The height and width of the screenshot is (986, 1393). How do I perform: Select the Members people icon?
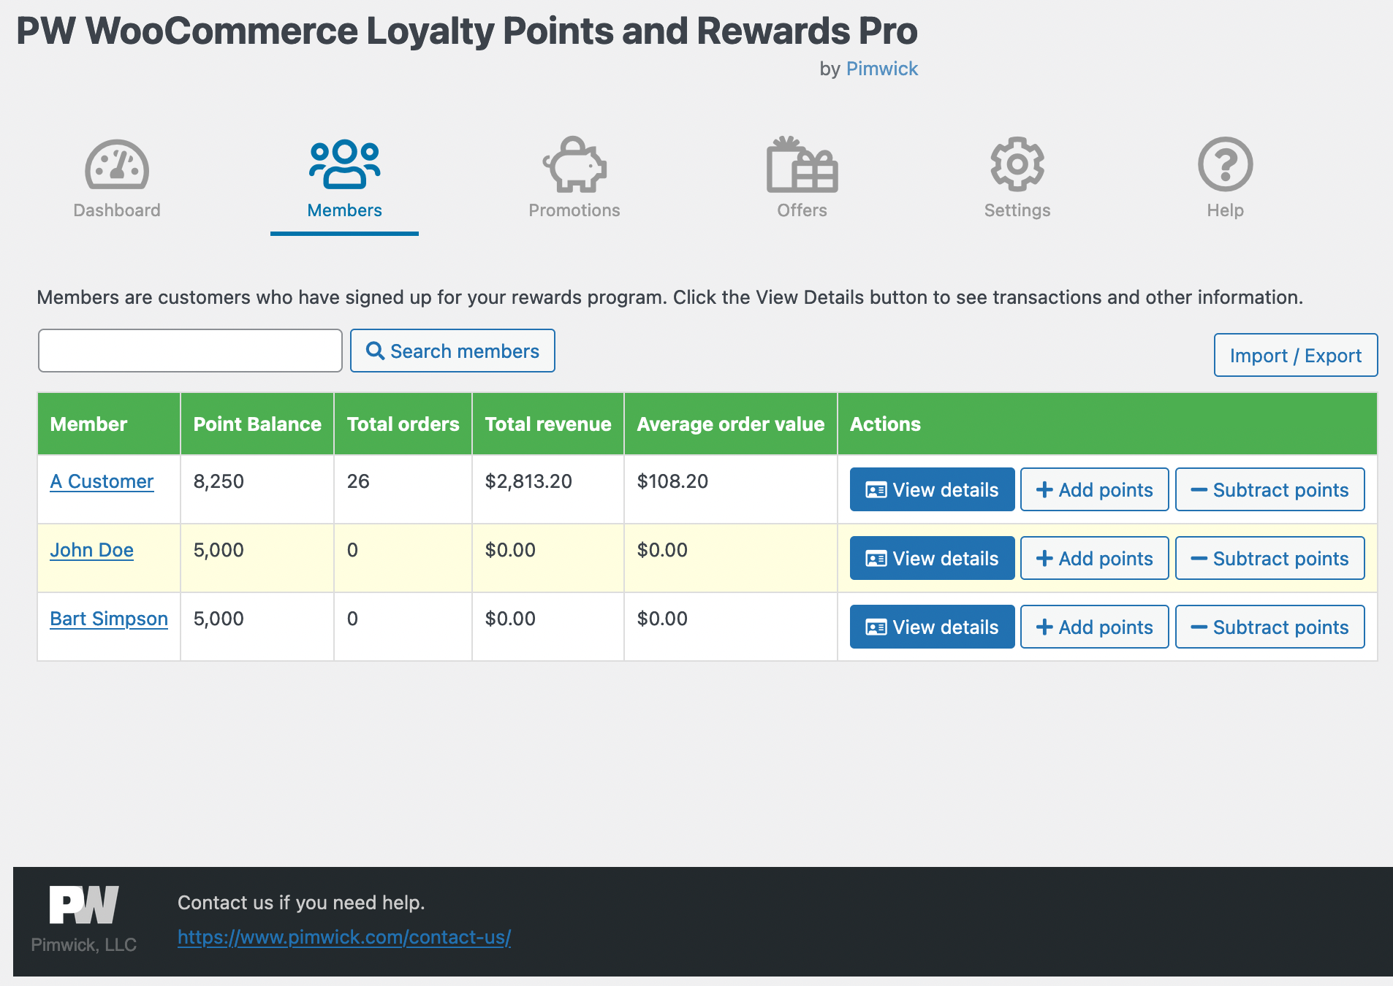tap(344, 164)
